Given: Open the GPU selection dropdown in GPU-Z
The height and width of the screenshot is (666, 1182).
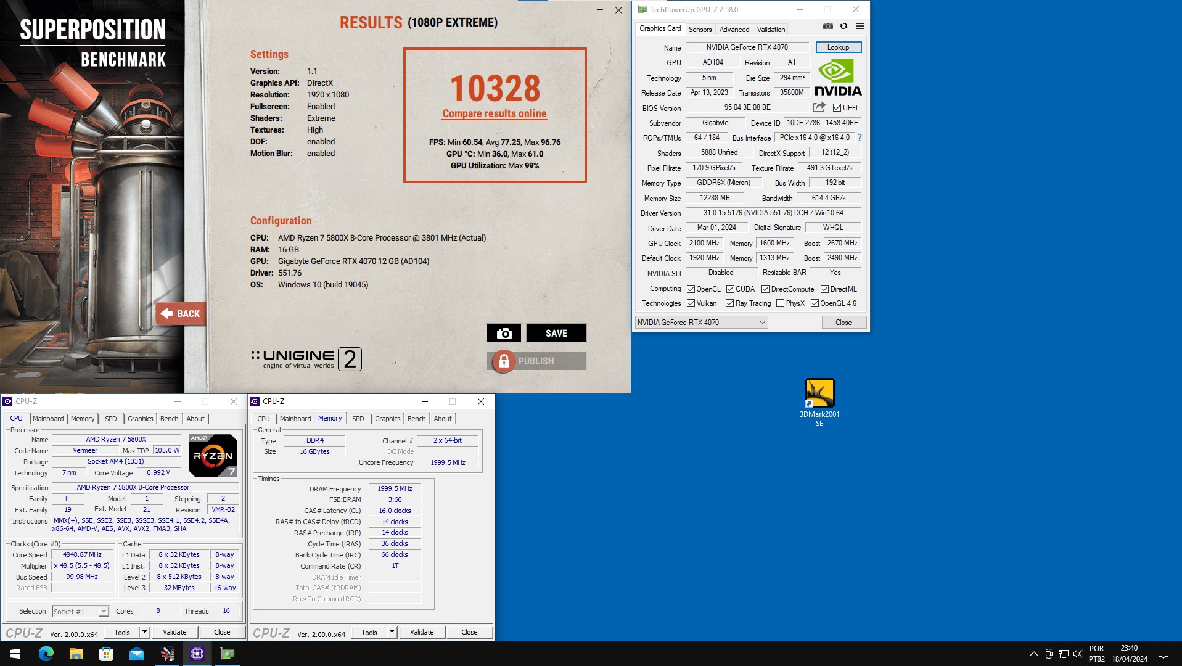Looking at the screenshot, I should click(701, 323).
